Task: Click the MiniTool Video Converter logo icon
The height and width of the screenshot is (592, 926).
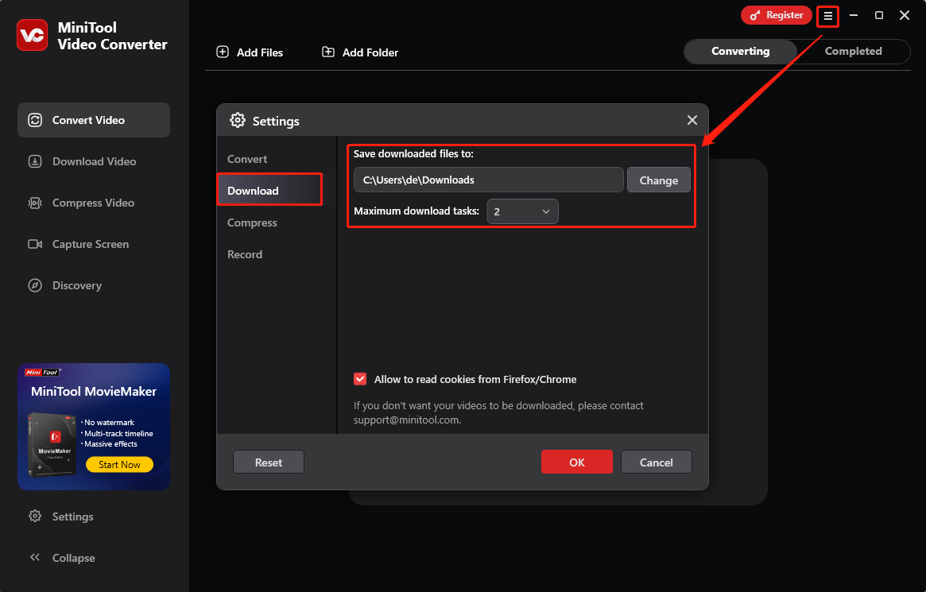Action: coord(32,36)
